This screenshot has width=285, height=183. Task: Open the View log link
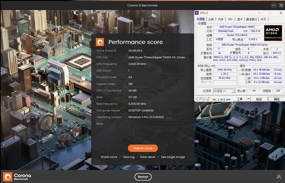(x=129, y=157)
